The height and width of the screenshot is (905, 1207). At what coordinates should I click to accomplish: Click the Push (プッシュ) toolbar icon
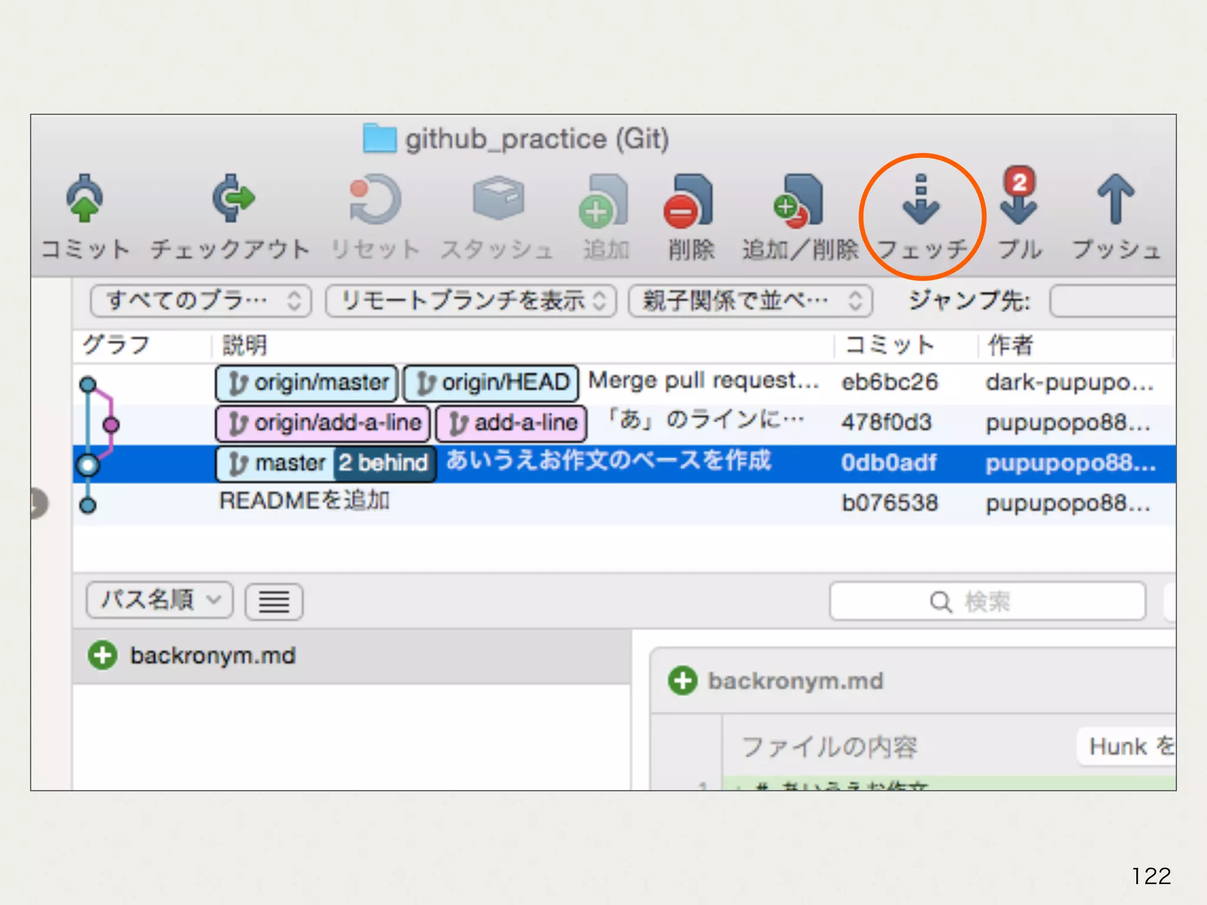1115,200
